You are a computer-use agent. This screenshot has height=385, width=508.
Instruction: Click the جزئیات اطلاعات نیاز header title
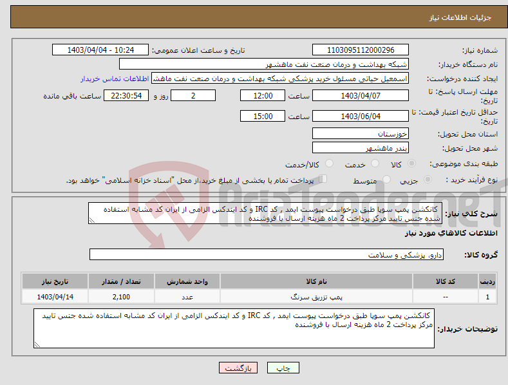(460, 17)
